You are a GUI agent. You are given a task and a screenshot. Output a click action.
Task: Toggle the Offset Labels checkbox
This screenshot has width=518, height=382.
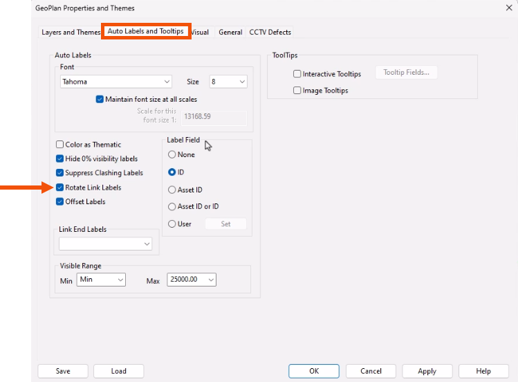pos(59,201)
